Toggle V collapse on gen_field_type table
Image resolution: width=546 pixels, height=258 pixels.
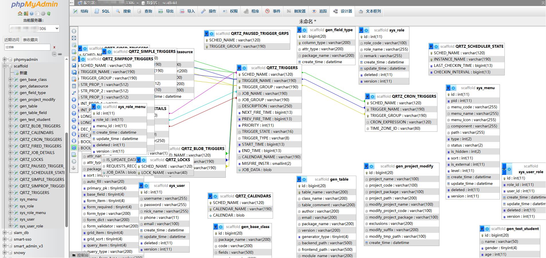[299, 30]
